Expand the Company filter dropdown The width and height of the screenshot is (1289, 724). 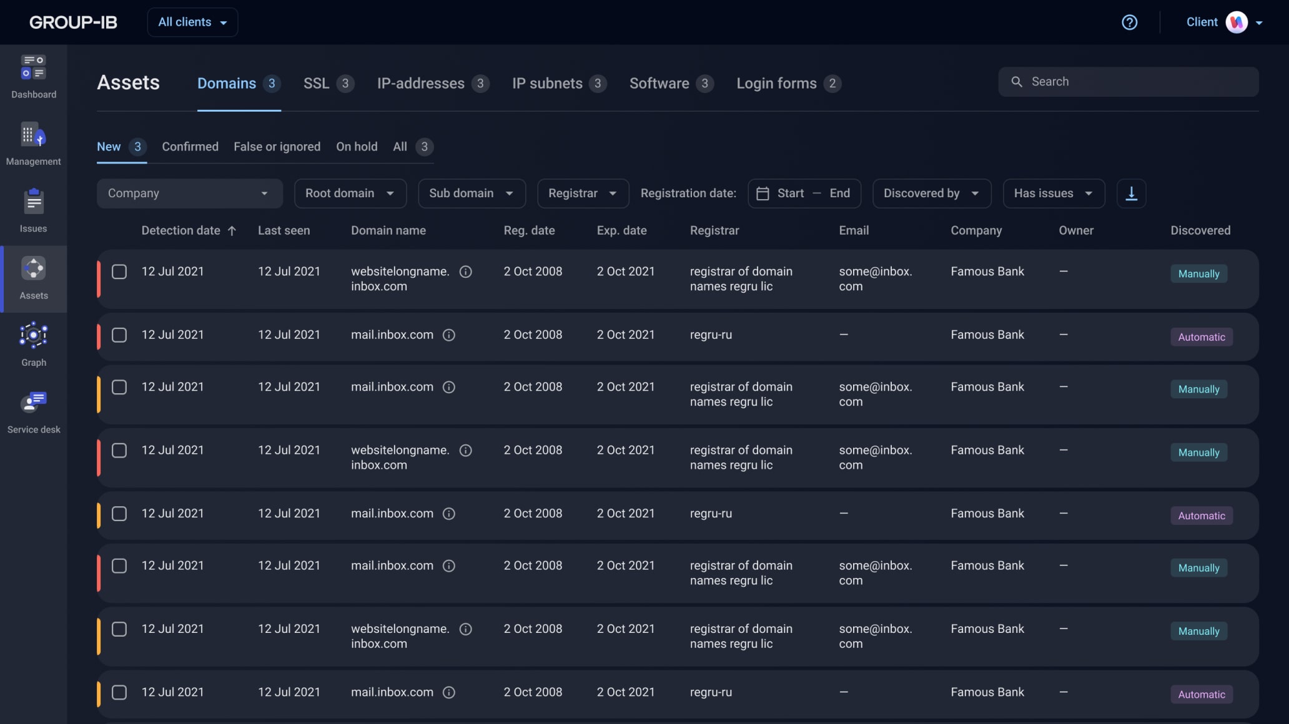pos(189,193)
